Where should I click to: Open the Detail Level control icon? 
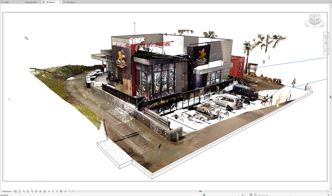coord(15,191)
